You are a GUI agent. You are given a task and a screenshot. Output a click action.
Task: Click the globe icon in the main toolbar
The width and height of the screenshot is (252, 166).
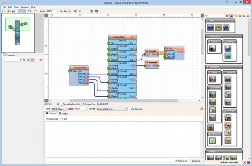click(x=91, y=11)
